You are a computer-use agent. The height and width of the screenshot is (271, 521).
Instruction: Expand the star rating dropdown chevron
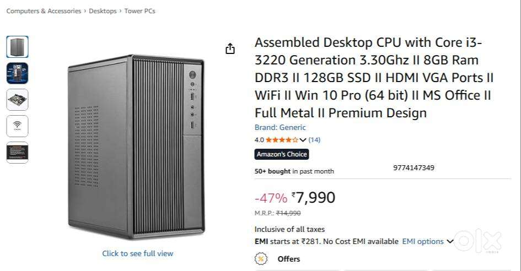(x=303, y=140)
